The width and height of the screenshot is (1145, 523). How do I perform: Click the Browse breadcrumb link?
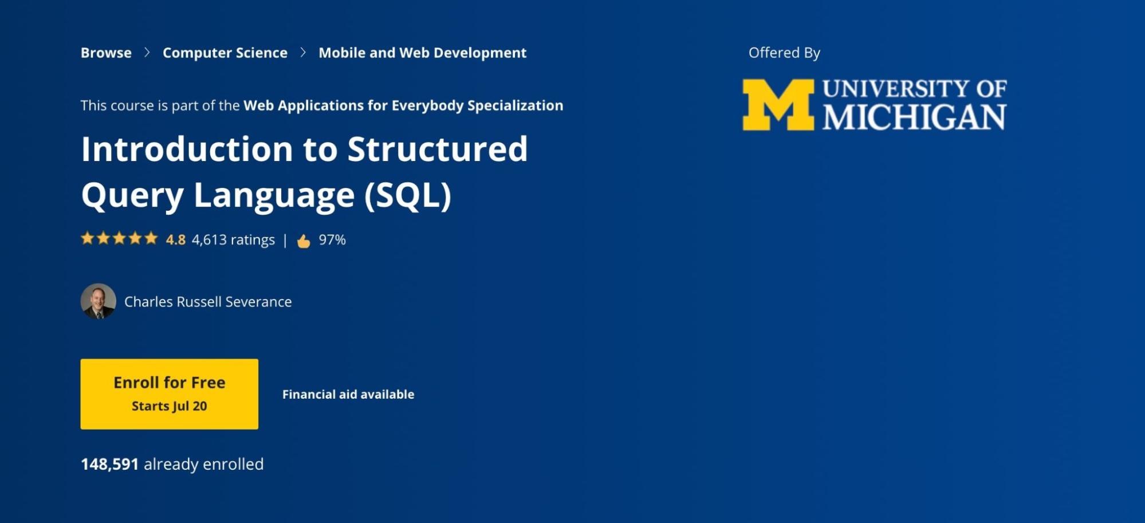pyautogui.click(x=106, y=53)
